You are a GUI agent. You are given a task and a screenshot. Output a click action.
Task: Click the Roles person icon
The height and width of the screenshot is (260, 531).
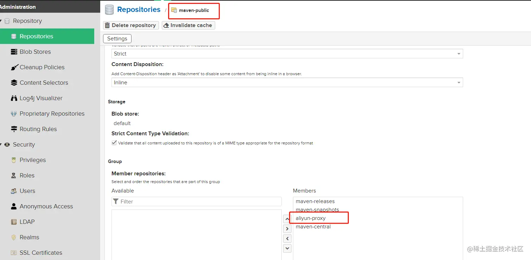tap(14, 176)
